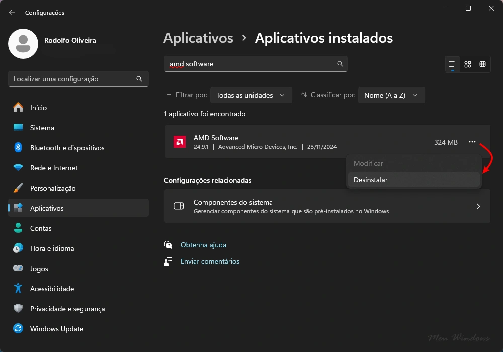
Task: Open Rede e Internet settings
Action: 53,168
